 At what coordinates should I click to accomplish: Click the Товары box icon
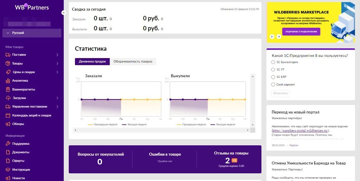click(8, 63)
